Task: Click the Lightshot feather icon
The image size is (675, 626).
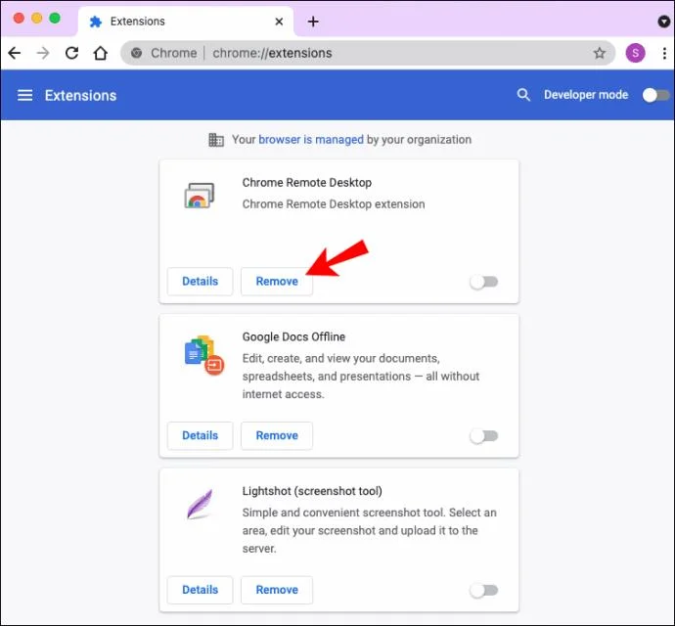Action: [200, 504]
